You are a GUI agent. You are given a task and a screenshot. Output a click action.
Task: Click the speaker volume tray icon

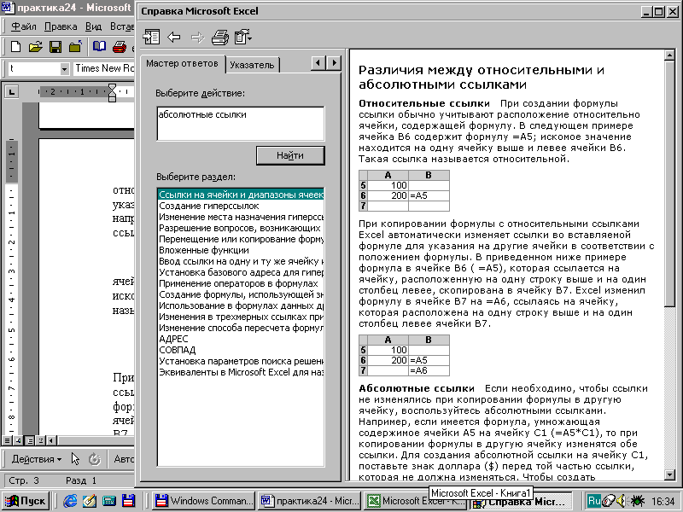pyautogui.click(x=622, y=501)
